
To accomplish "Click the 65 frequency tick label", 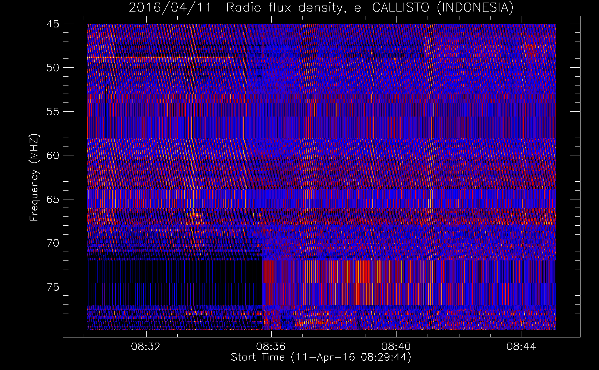I will pos(53,199).
